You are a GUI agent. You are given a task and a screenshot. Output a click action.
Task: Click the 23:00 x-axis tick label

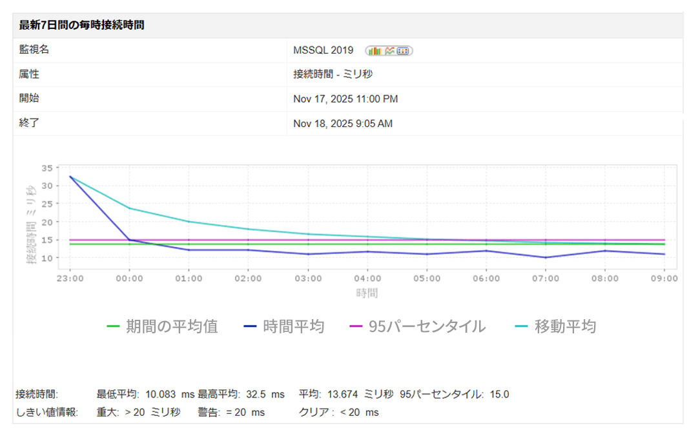[x=70, y=279]
